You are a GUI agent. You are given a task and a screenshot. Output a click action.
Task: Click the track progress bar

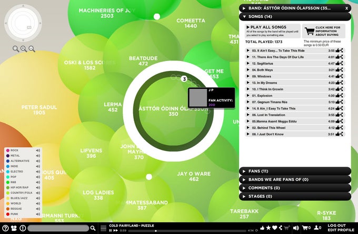(187, 231)
